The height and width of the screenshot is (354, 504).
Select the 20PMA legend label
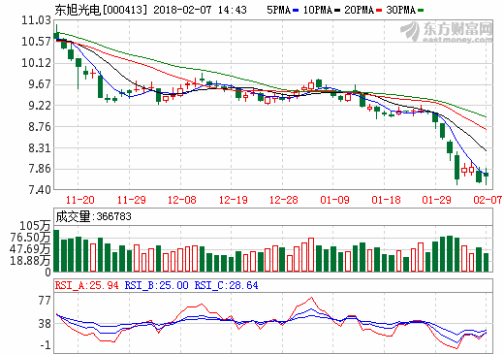pyautogui.click(x=360, y=10)
